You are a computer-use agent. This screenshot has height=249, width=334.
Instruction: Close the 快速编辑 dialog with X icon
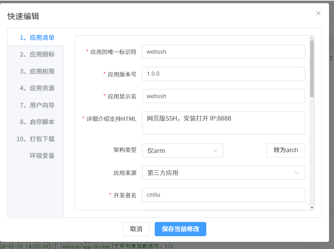[318, 13]
